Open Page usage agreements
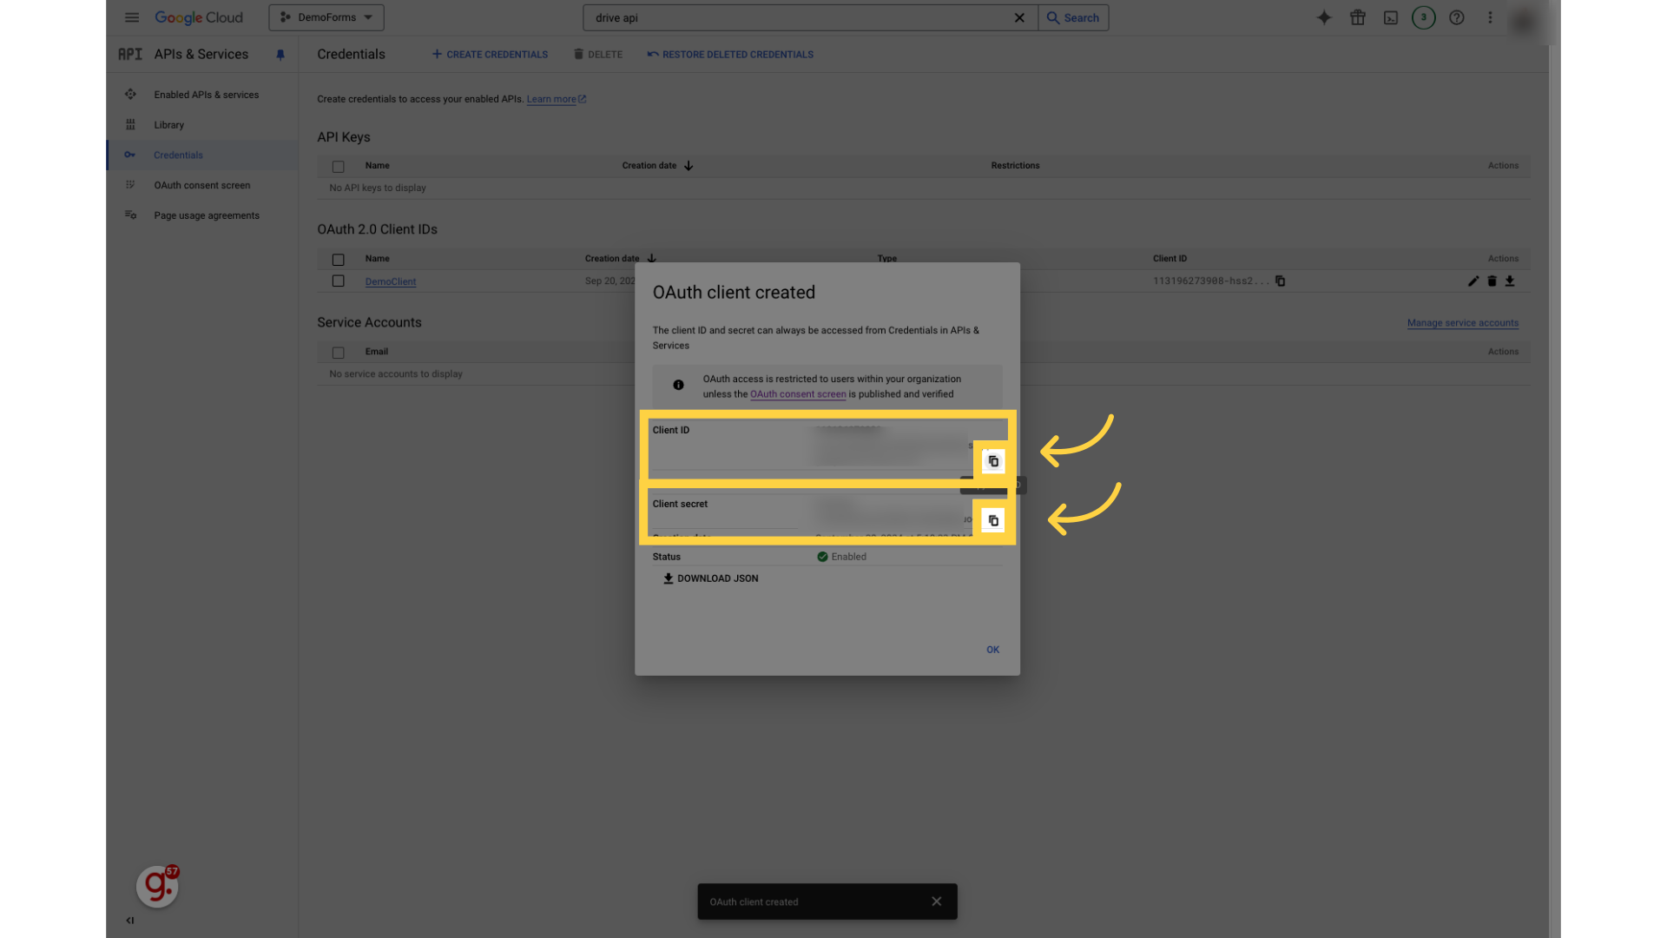This screenshot has width=1667, height=938. click(x=207, y=215)
